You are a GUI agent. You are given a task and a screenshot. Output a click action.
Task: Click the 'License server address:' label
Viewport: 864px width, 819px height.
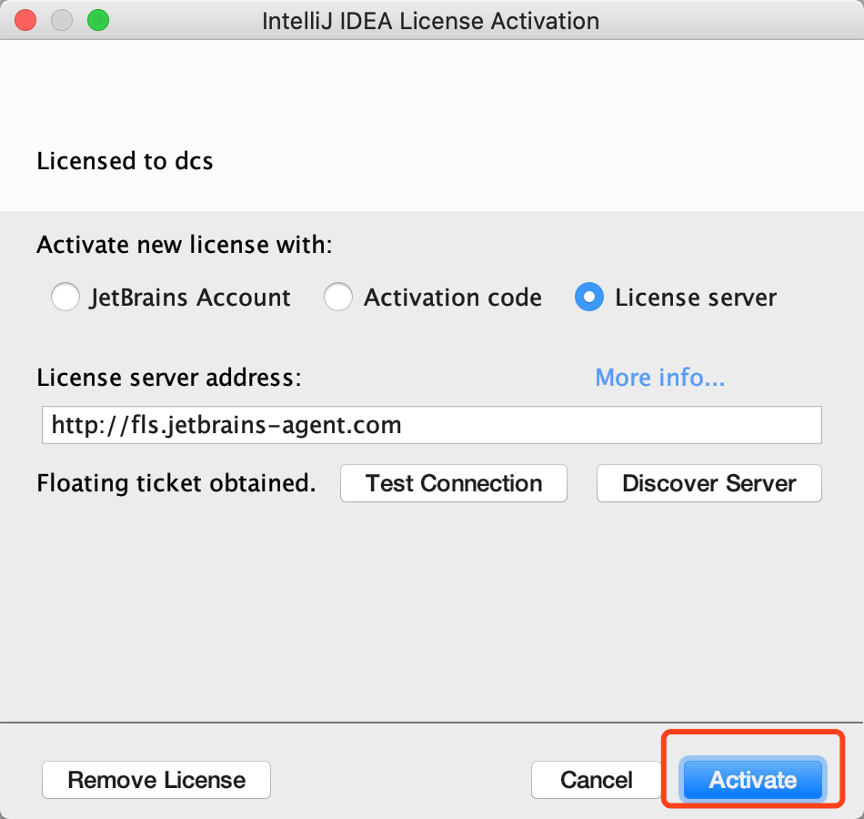click(169, 378)
